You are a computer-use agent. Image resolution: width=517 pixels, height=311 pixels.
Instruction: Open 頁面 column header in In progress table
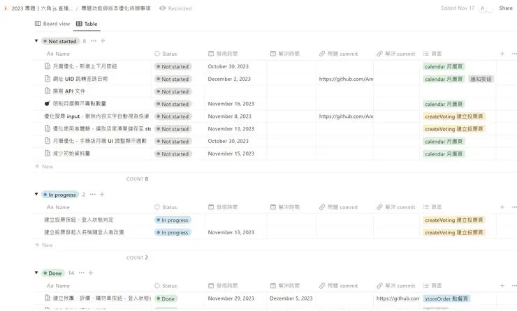point(432,207)
